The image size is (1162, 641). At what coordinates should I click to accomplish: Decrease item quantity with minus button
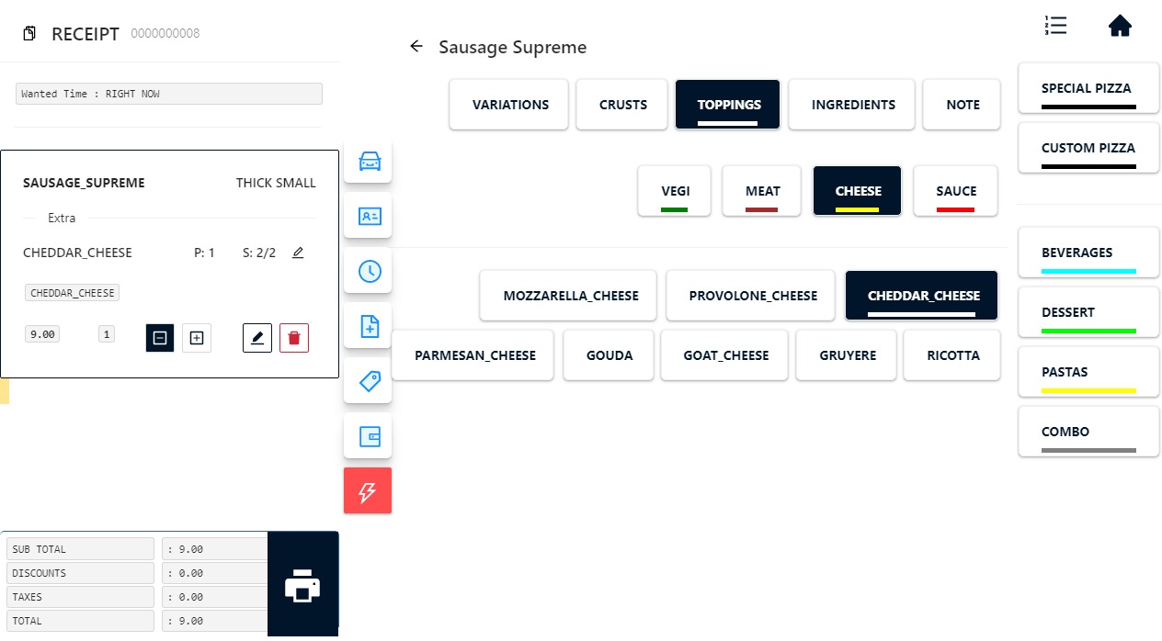coord(160,338)
